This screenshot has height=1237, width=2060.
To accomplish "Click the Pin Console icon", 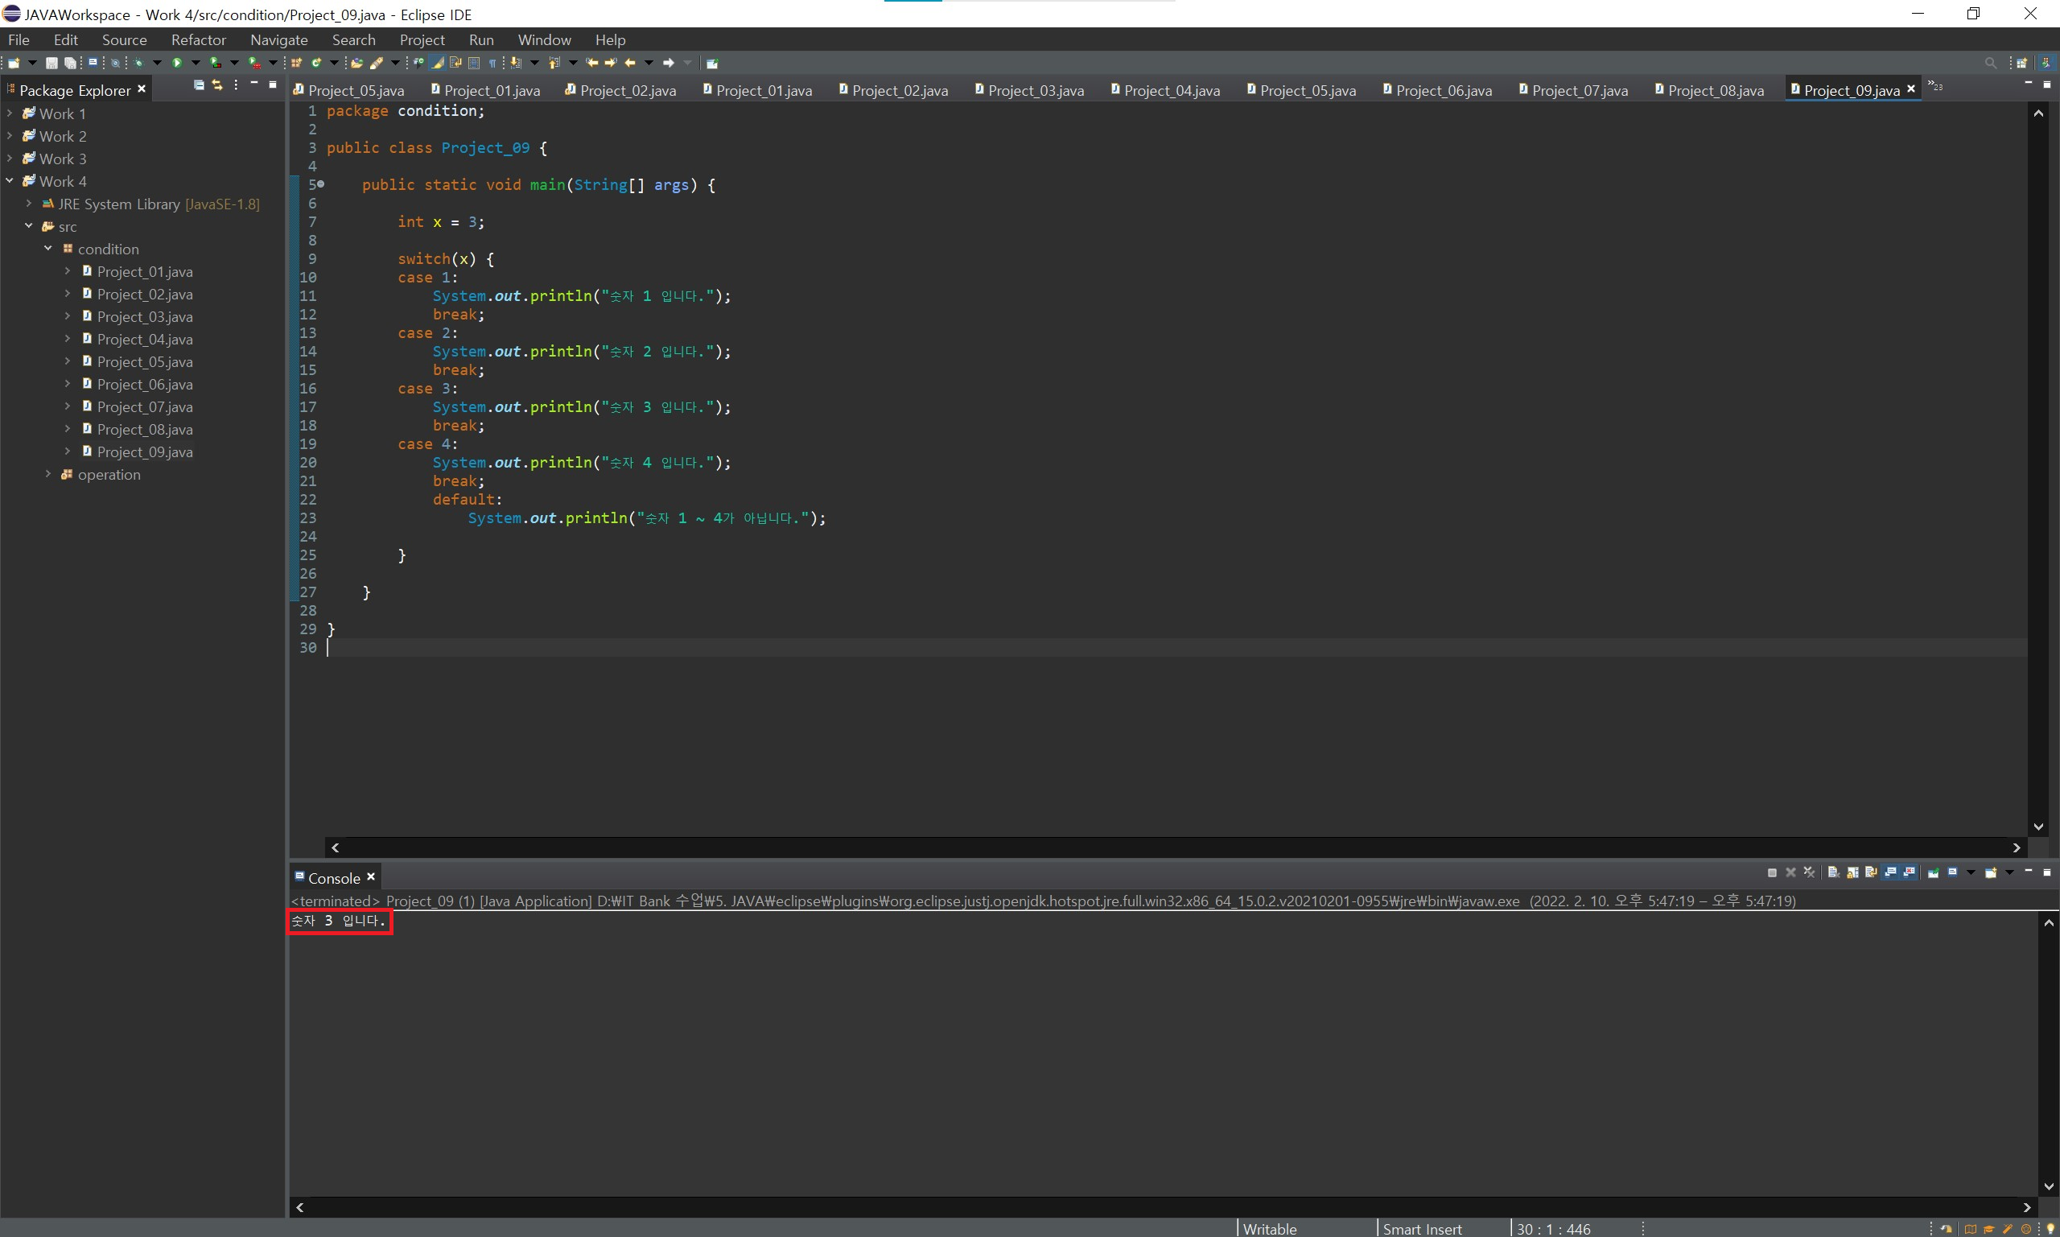I will [x=1934, y=872].
